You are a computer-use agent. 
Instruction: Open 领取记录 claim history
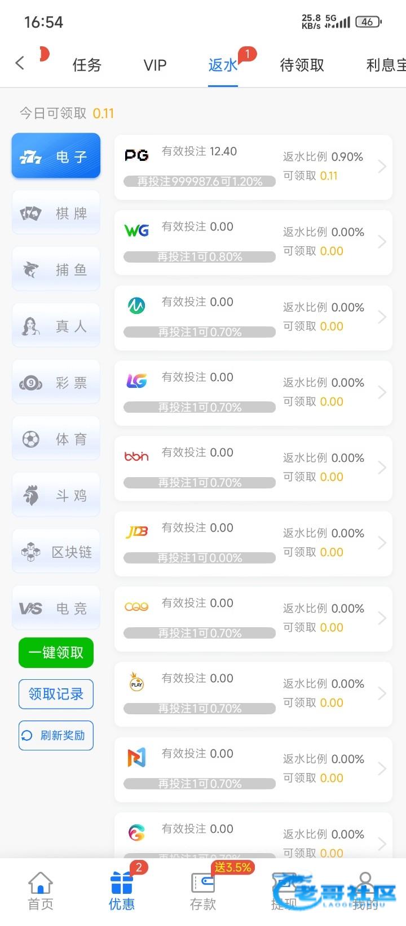click(x=56, y=694)
